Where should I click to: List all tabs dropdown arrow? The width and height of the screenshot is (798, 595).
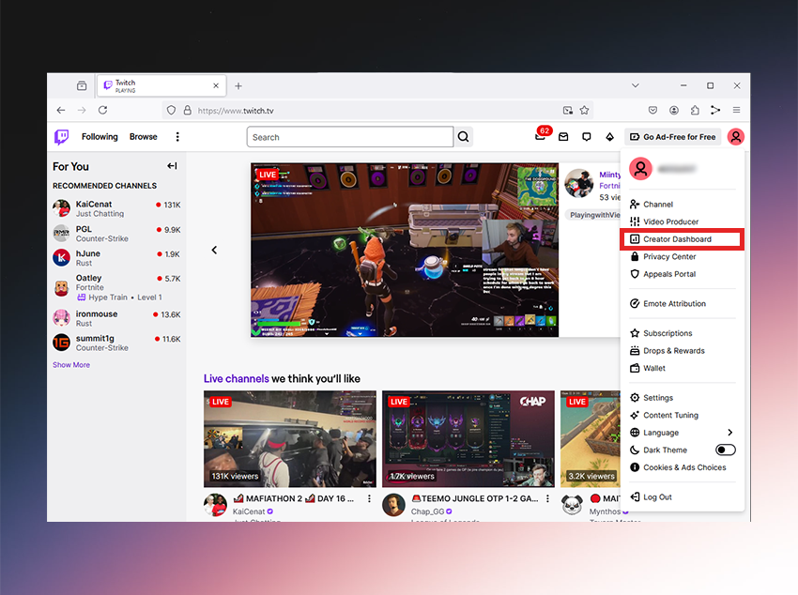tap(636, 85)
